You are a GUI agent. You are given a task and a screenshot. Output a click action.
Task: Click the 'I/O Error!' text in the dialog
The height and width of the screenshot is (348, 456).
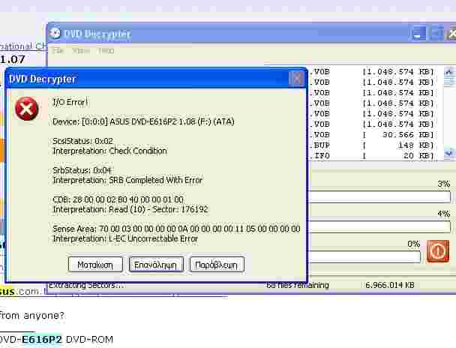click(x=70, y=102)
